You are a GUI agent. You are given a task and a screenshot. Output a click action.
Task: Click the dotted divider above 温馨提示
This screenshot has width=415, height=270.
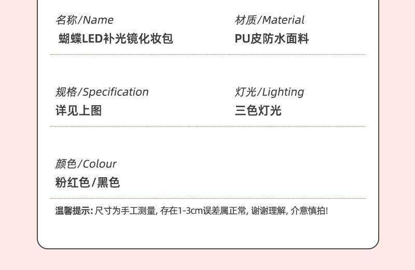point(208,198)
